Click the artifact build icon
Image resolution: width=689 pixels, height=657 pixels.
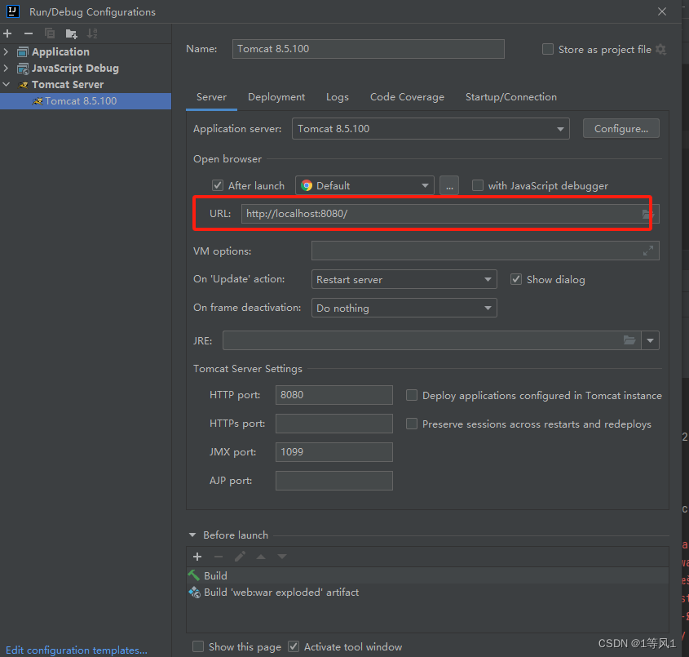tap(194, 593)
